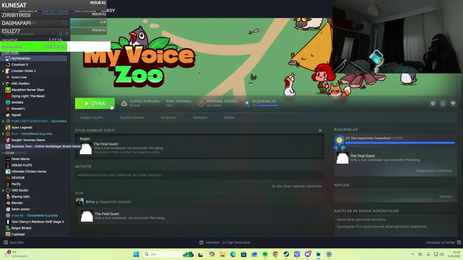The height and width of the screenshot is (260, 463).
Task: Click Başarımlarımı Görüntüle link
Action: click(x=434, y=171)
